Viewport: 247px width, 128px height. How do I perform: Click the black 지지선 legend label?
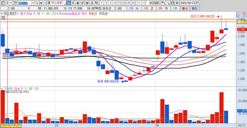tap(103, 14)
